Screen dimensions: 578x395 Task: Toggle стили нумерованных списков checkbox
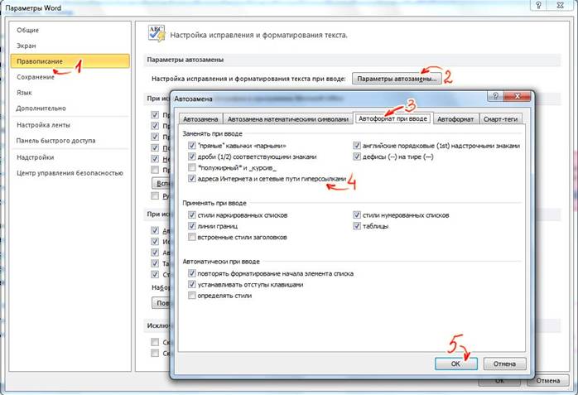coord(356,214)
